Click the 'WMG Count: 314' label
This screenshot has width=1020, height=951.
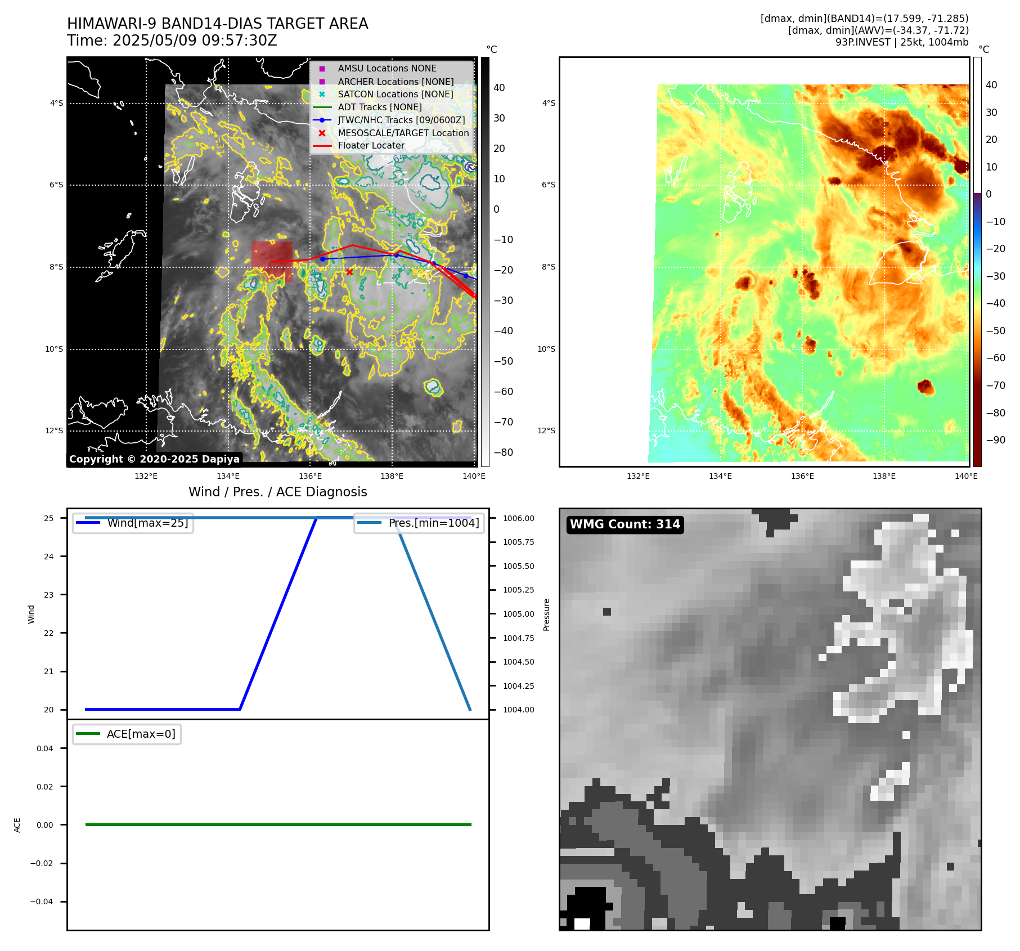click(x=625, y=524)
